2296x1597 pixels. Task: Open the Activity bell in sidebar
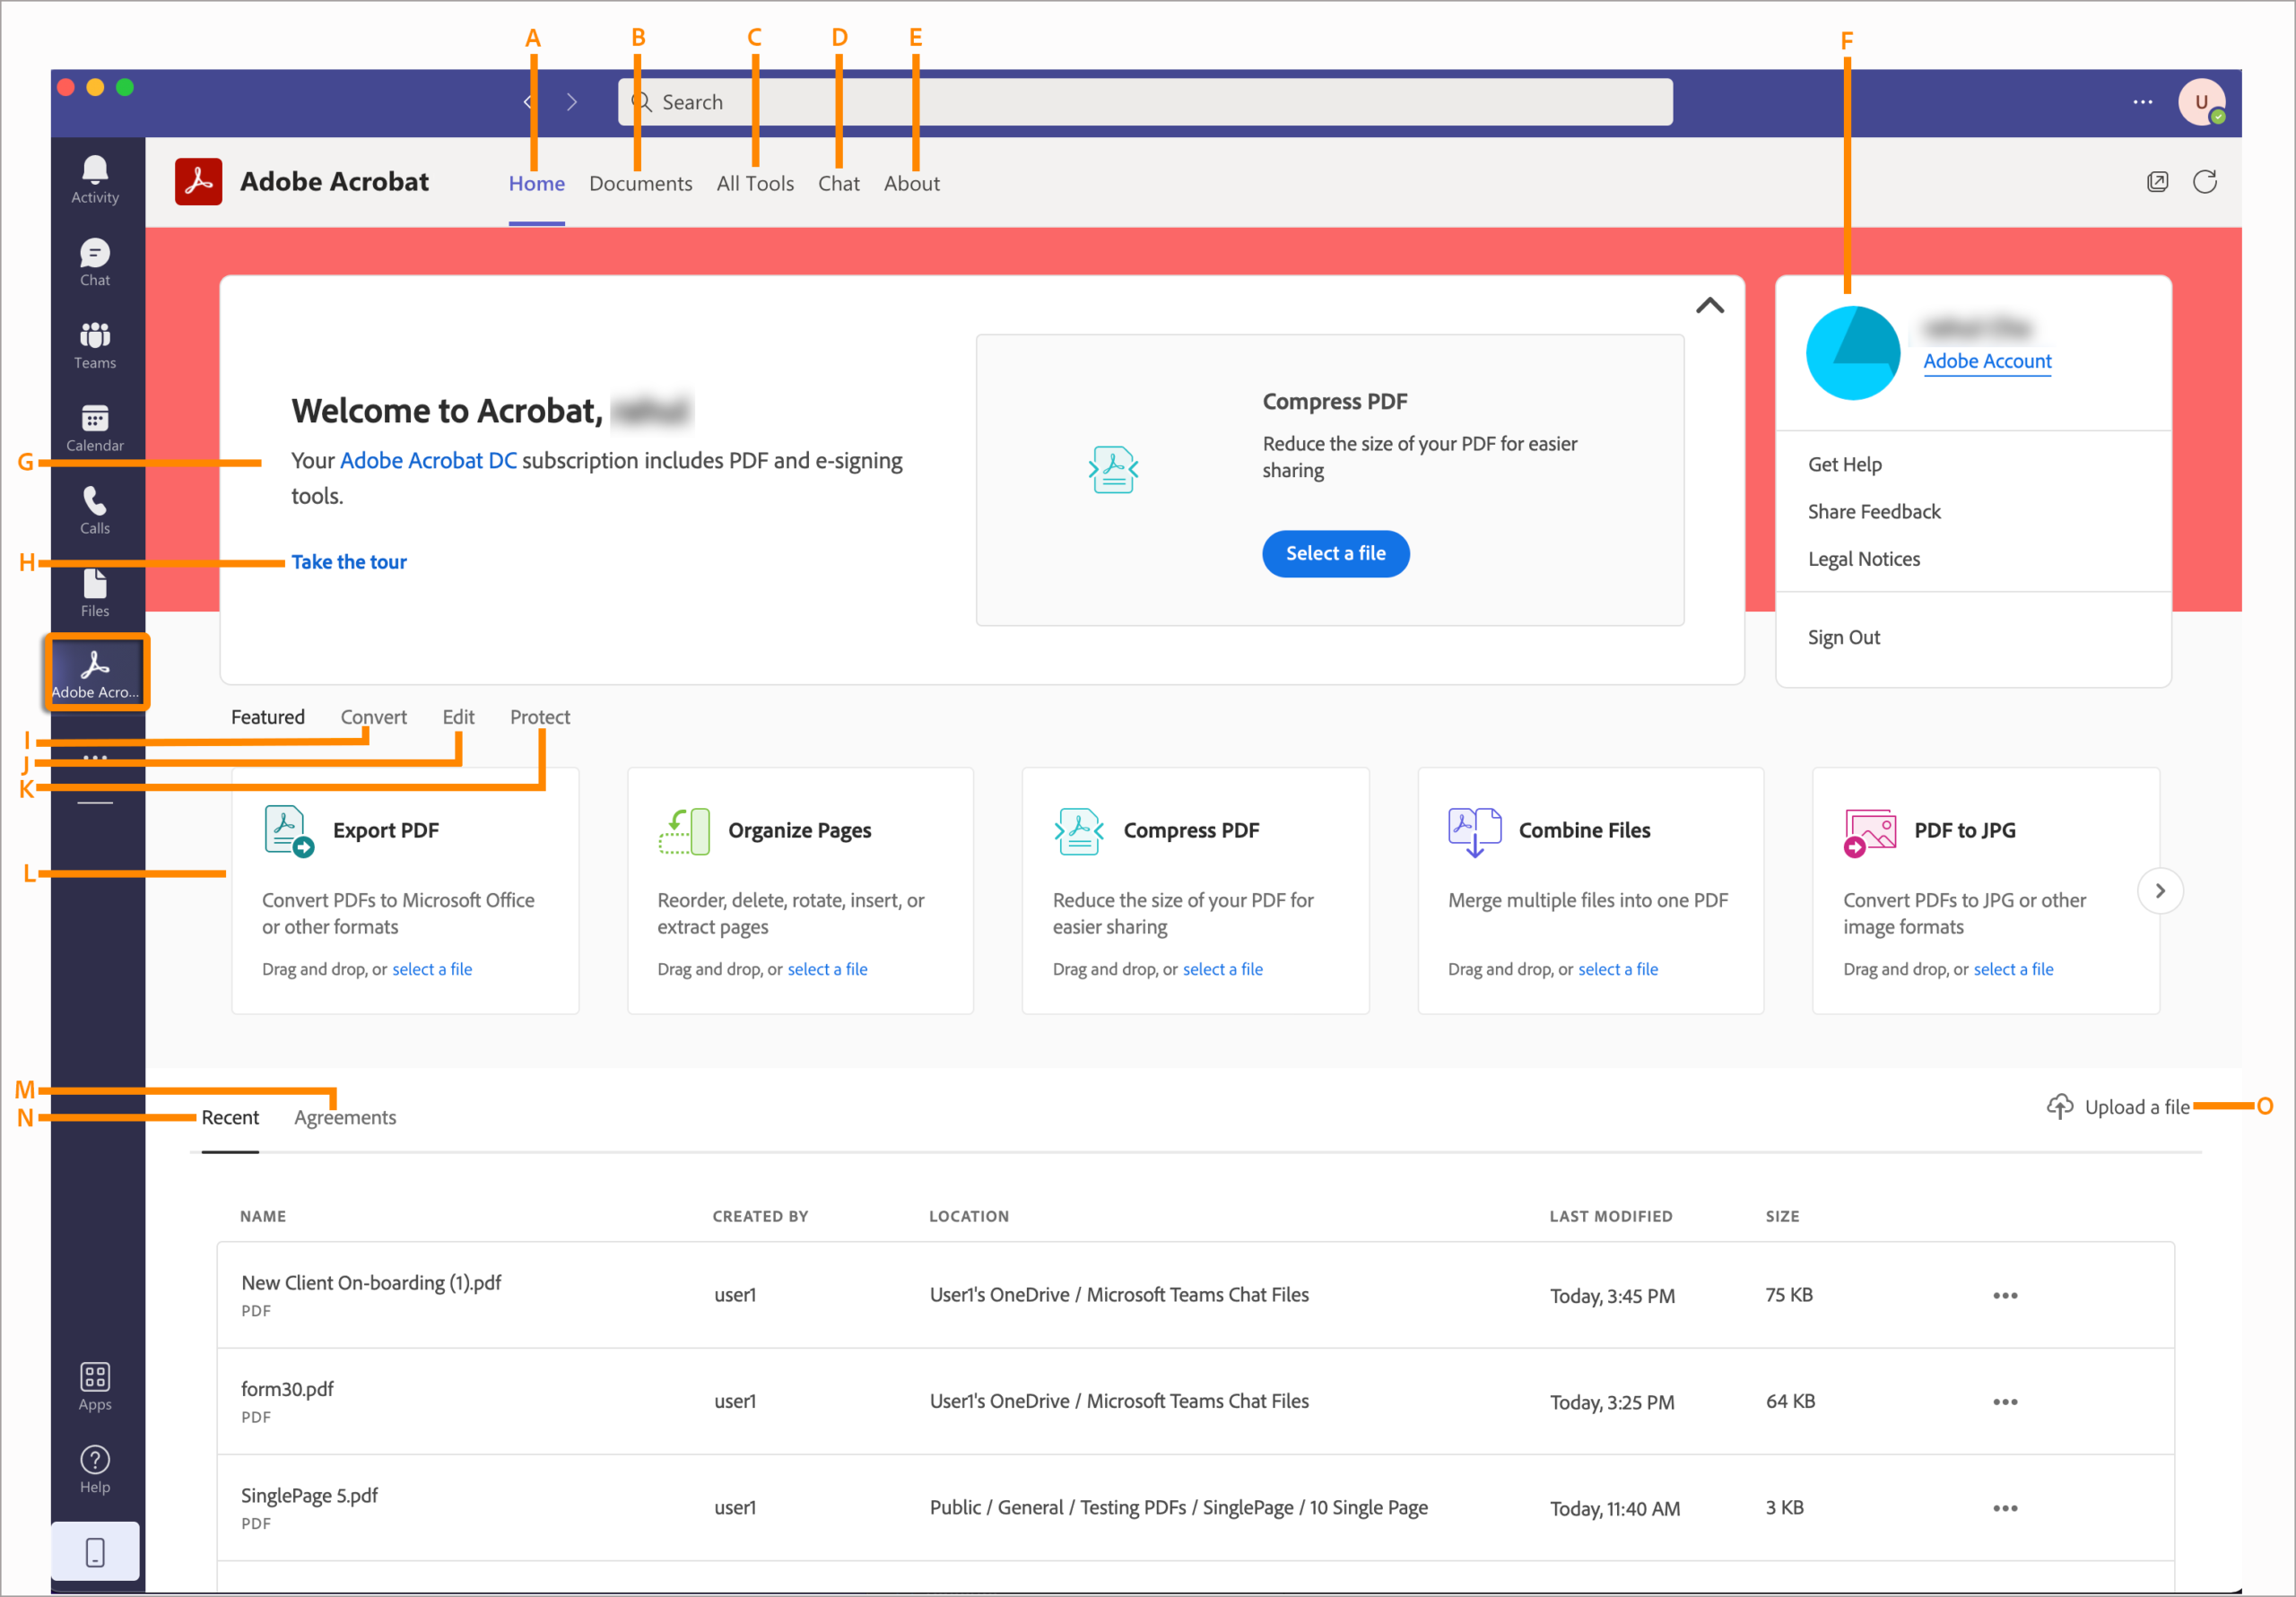(95, 180)
